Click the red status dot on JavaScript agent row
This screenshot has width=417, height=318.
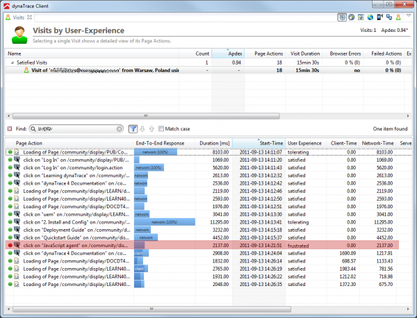pos(10,245)
